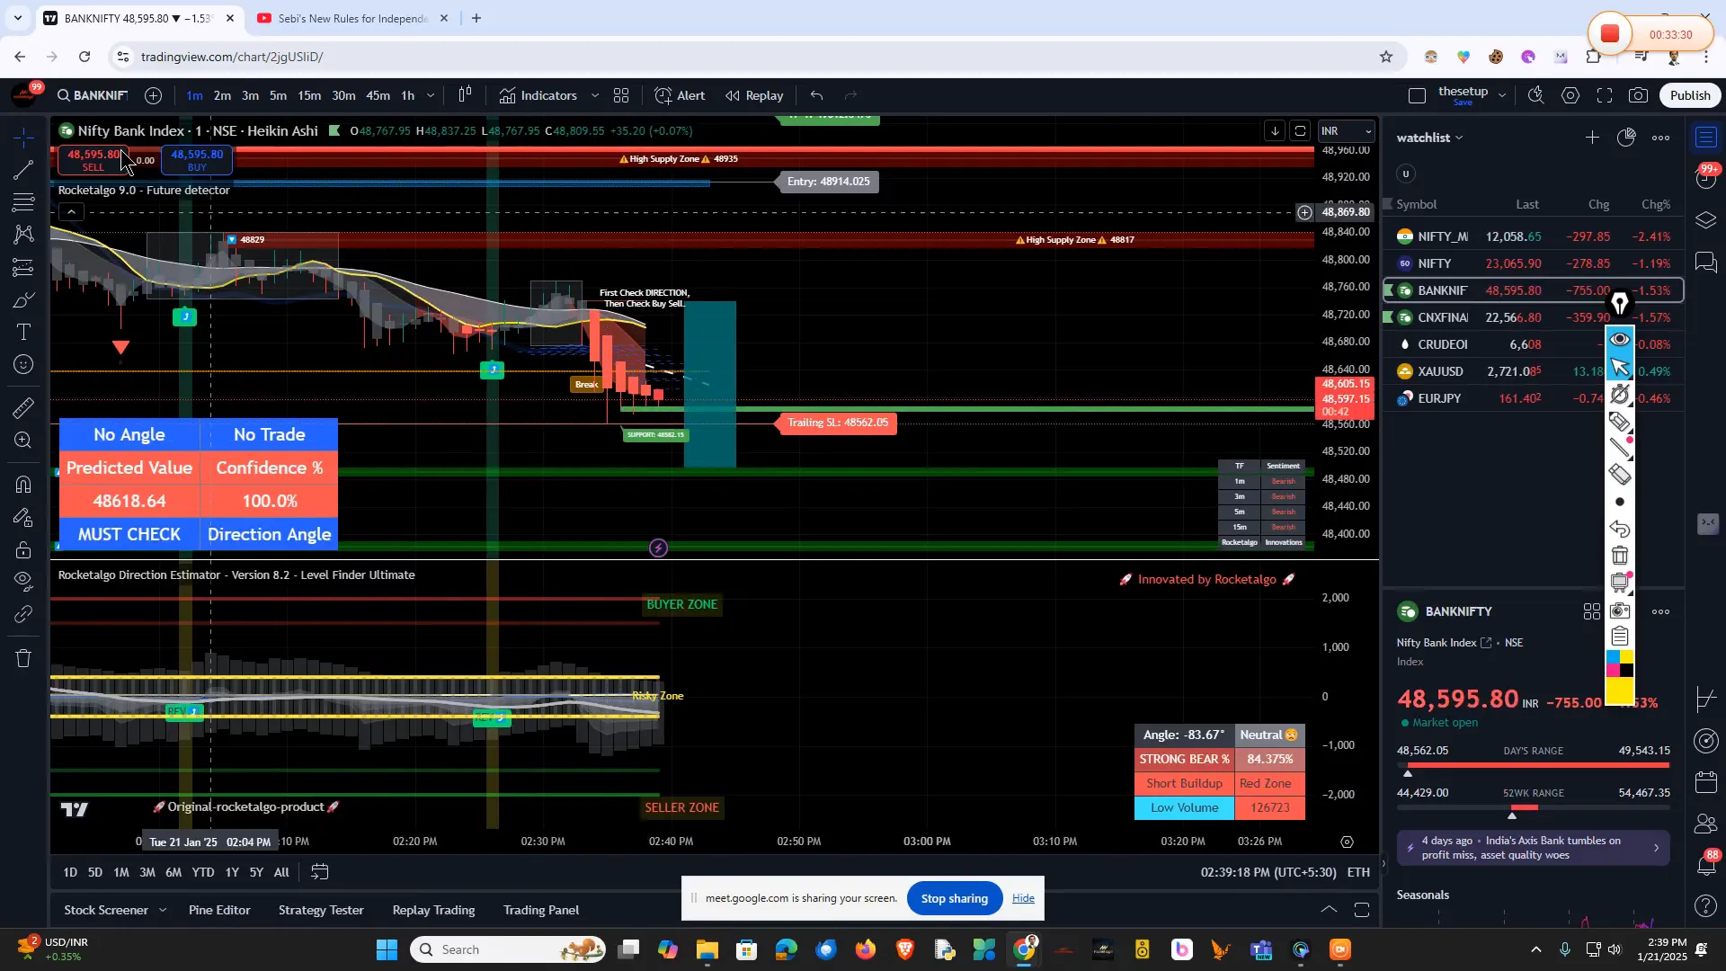The image size is (1726, 971).
Task: Click the SELL 48,595.80 button
Action: (x=93, y=160)
